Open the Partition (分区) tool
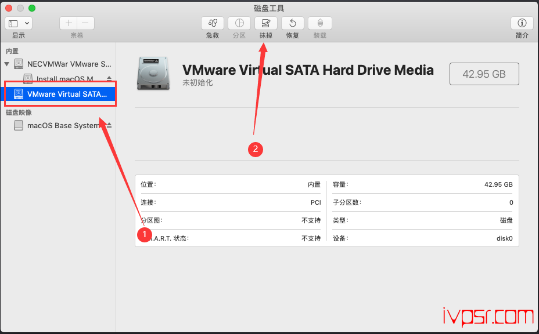Screen dimensions: 539x334 tap(239, 23)
